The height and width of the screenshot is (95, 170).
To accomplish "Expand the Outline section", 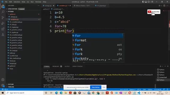I will pos(11,84).
